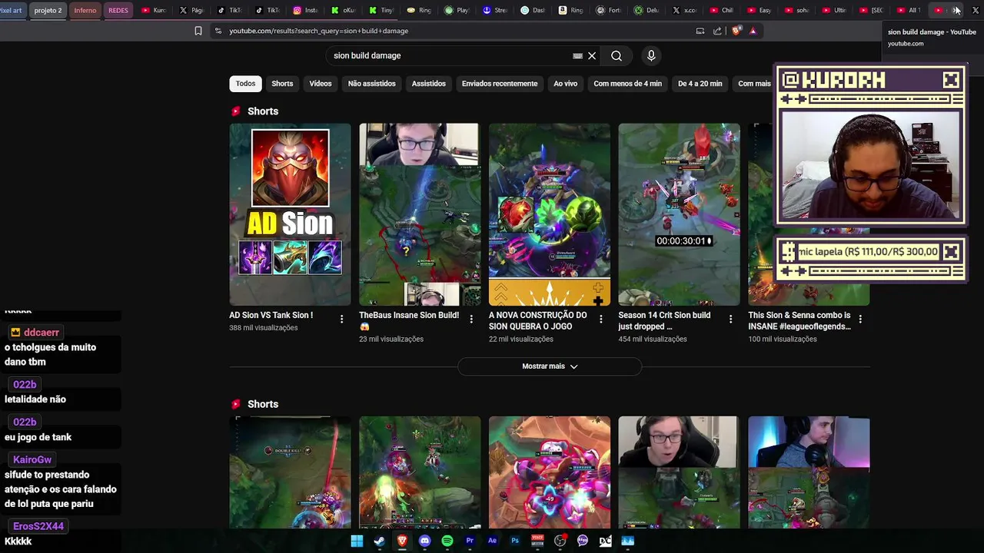Click title 'This Sion & Senna combo is INSANE'

click(x=799, y=320)
